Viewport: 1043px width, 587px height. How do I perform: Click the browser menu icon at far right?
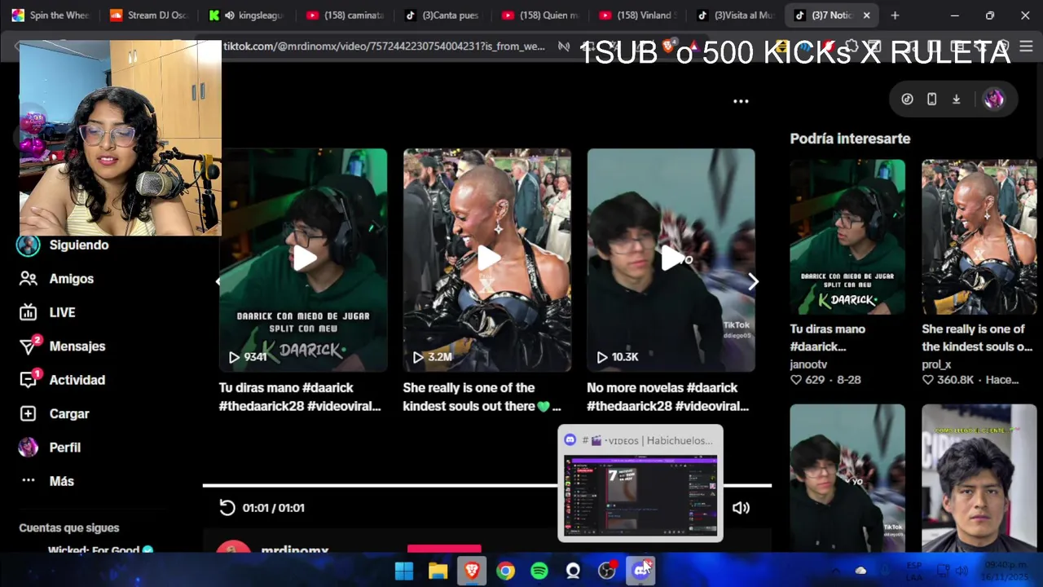1025,46
